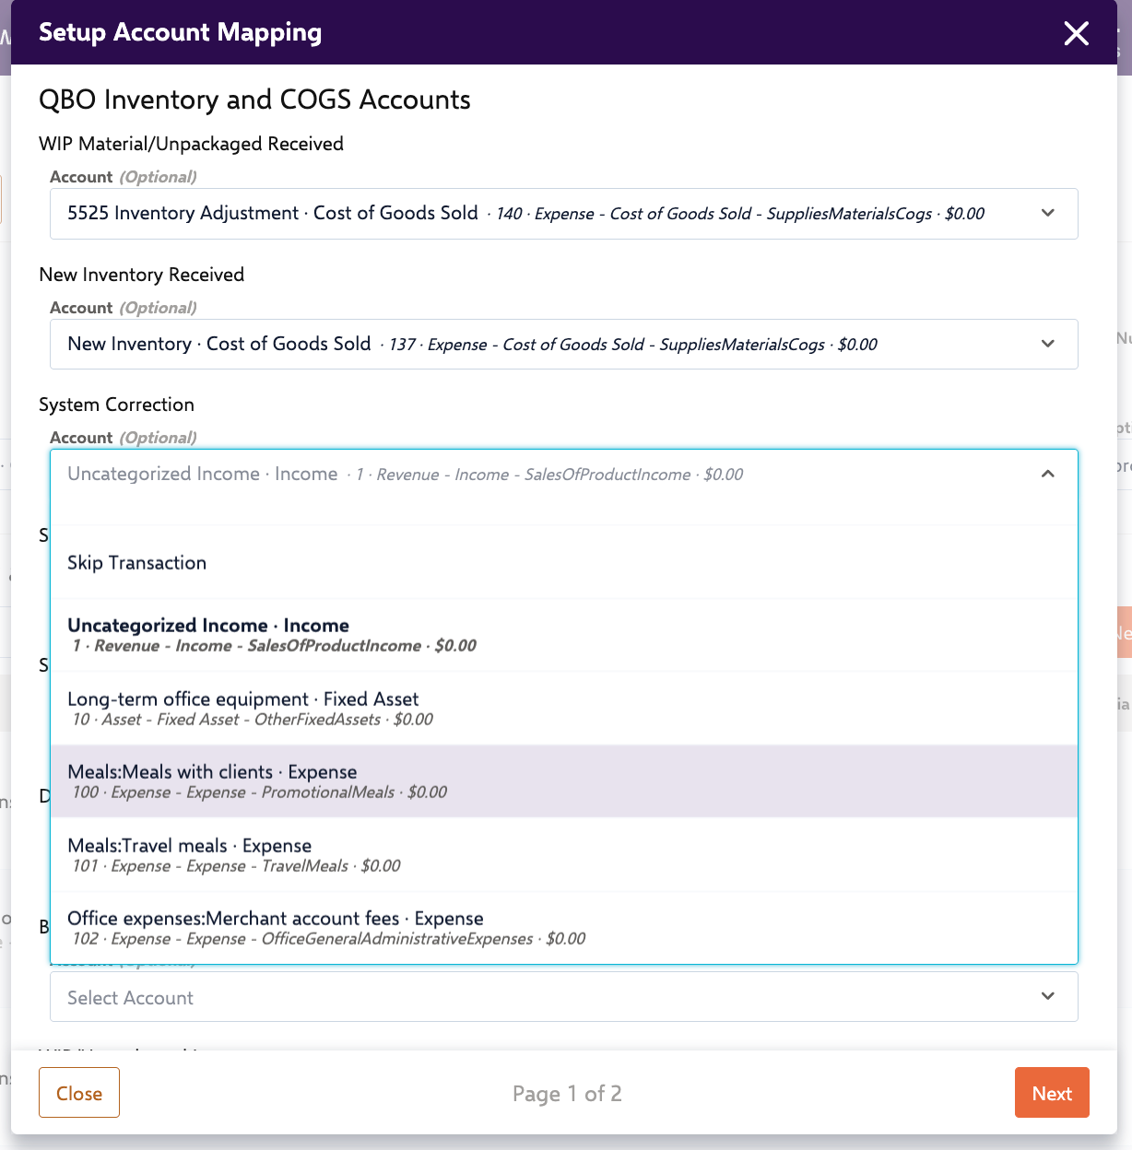
Task: Collapse the System Correction dropdown with up chevron
Action: pos(1047,474)
